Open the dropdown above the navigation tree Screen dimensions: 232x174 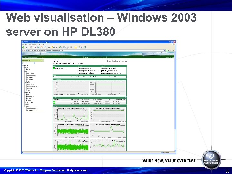(x=29, y=63)
